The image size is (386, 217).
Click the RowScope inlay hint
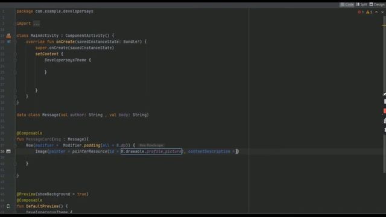[151, 146]
